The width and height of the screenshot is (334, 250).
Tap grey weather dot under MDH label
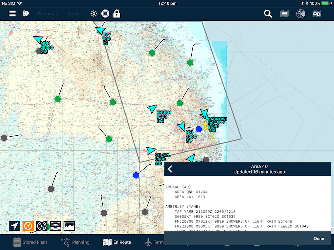click(x=39, y=51)
